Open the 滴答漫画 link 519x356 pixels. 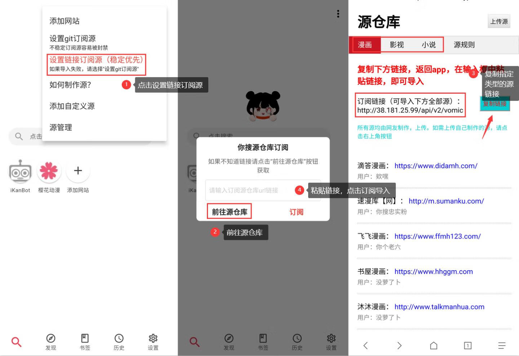tap(436, 166)
